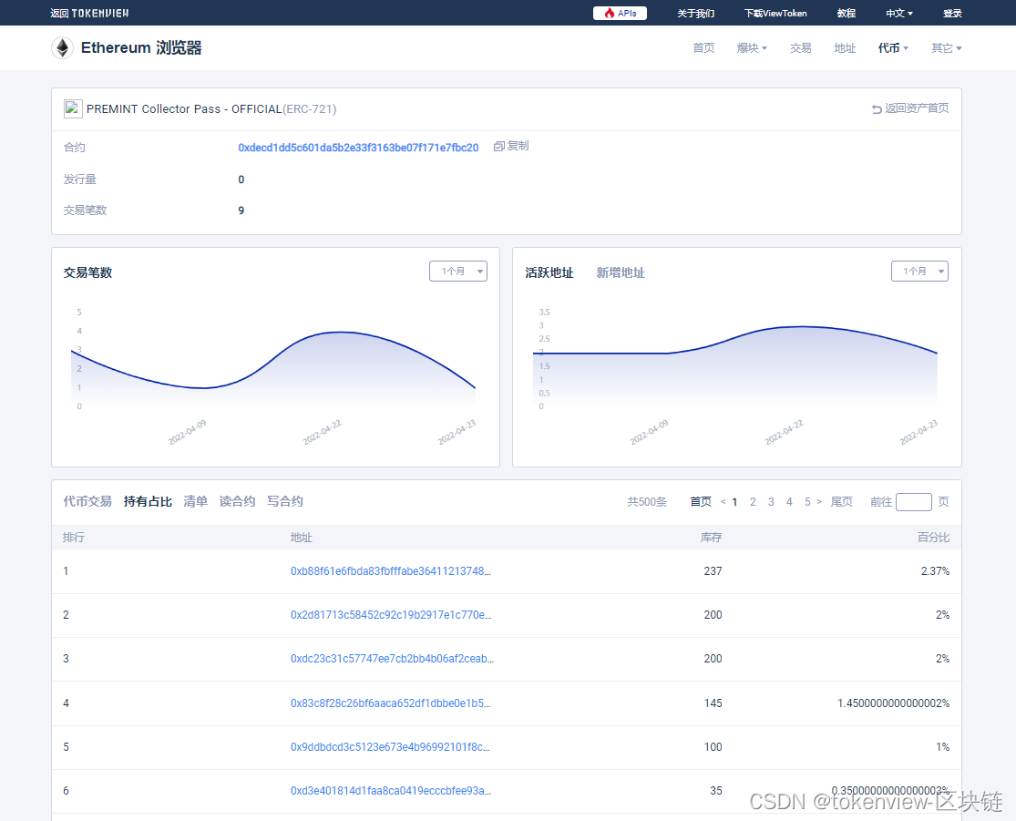This screenshot has width=1016, height=821.
Task: Click the return to asset home link
Action: point(910,108)
